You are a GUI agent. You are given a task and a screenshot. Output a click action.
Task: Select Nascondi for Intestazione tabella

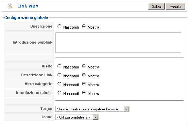click(59, 93)
